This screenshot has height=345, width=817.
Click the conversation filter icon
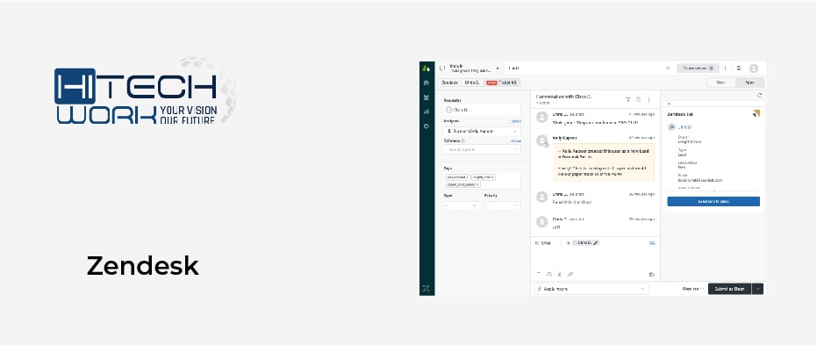coord(627,99)
